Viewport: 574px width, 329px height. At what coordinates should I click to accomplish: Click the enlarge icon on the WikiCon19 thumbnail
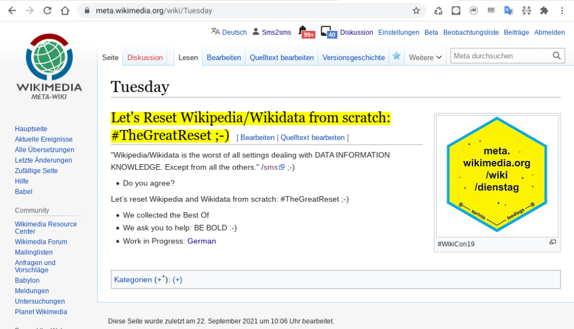(553, 242)
